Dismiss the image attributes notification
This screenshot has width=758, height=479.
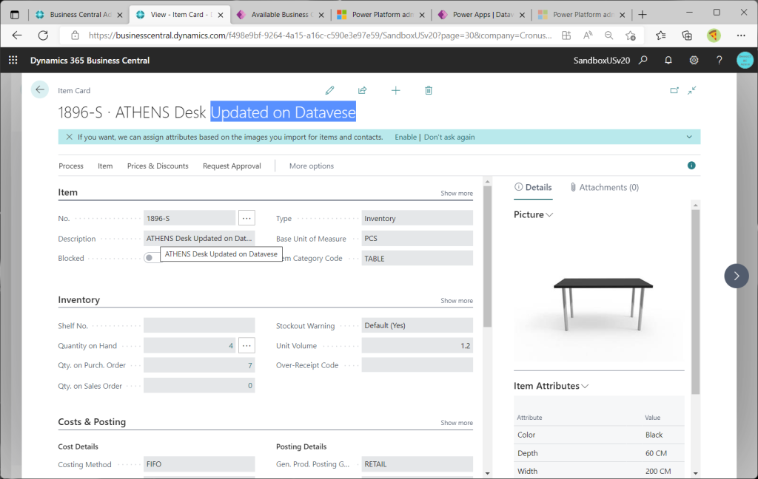[69, 137]
